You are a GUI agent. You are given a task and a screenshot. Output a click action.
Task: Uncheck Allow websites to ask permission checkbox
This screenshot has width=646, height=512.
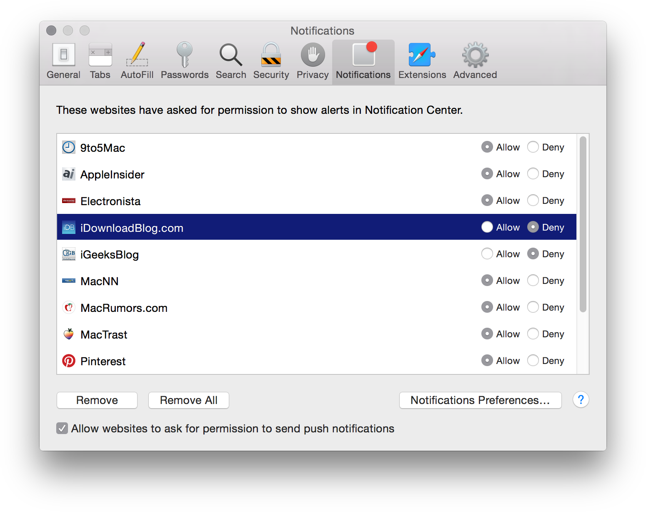(x=62, y=428)
